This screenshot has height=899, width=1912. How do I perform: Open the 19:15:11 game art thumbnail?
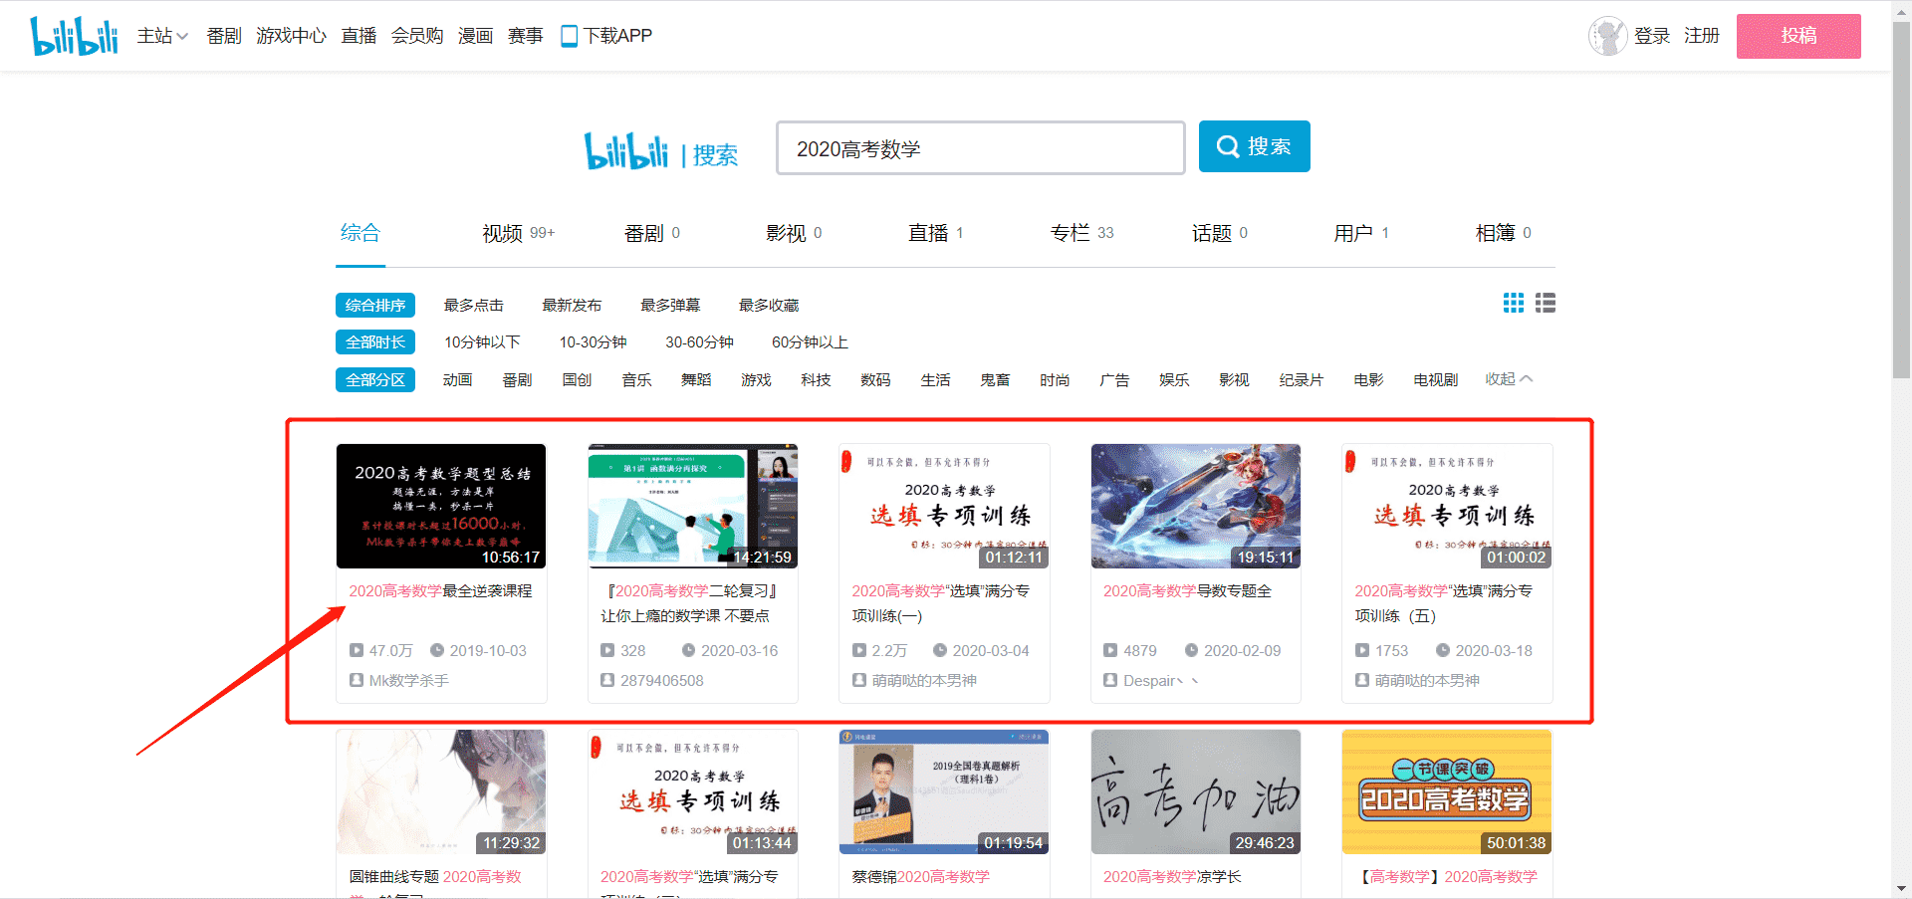[x=1196, y=506]
